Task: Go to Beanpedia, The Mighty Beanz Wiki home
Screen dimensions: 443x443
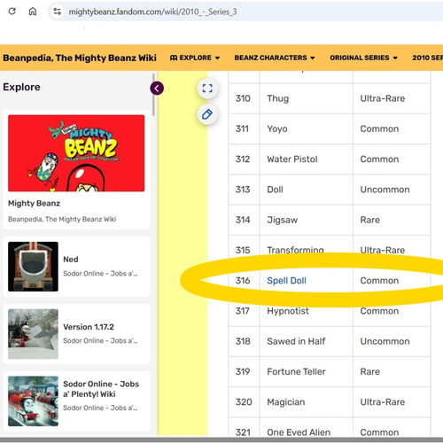Action: pos(80,58)
